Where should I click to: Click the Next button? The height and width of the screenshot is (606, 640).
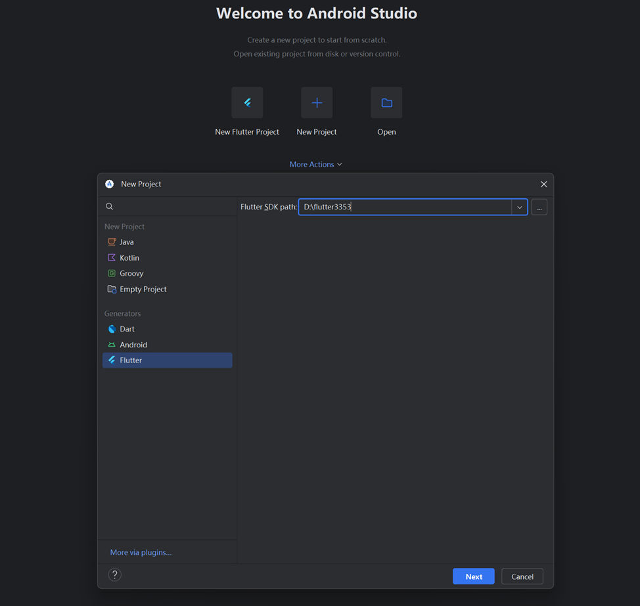coord(474,576)
